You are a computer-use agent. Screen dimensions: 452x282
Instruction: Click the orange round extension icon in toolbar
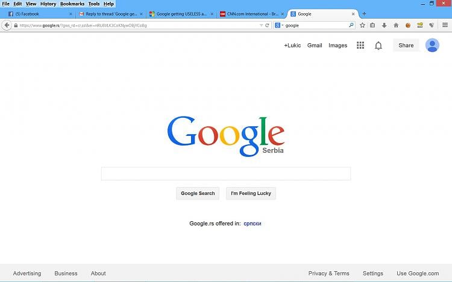coord(408,25)
